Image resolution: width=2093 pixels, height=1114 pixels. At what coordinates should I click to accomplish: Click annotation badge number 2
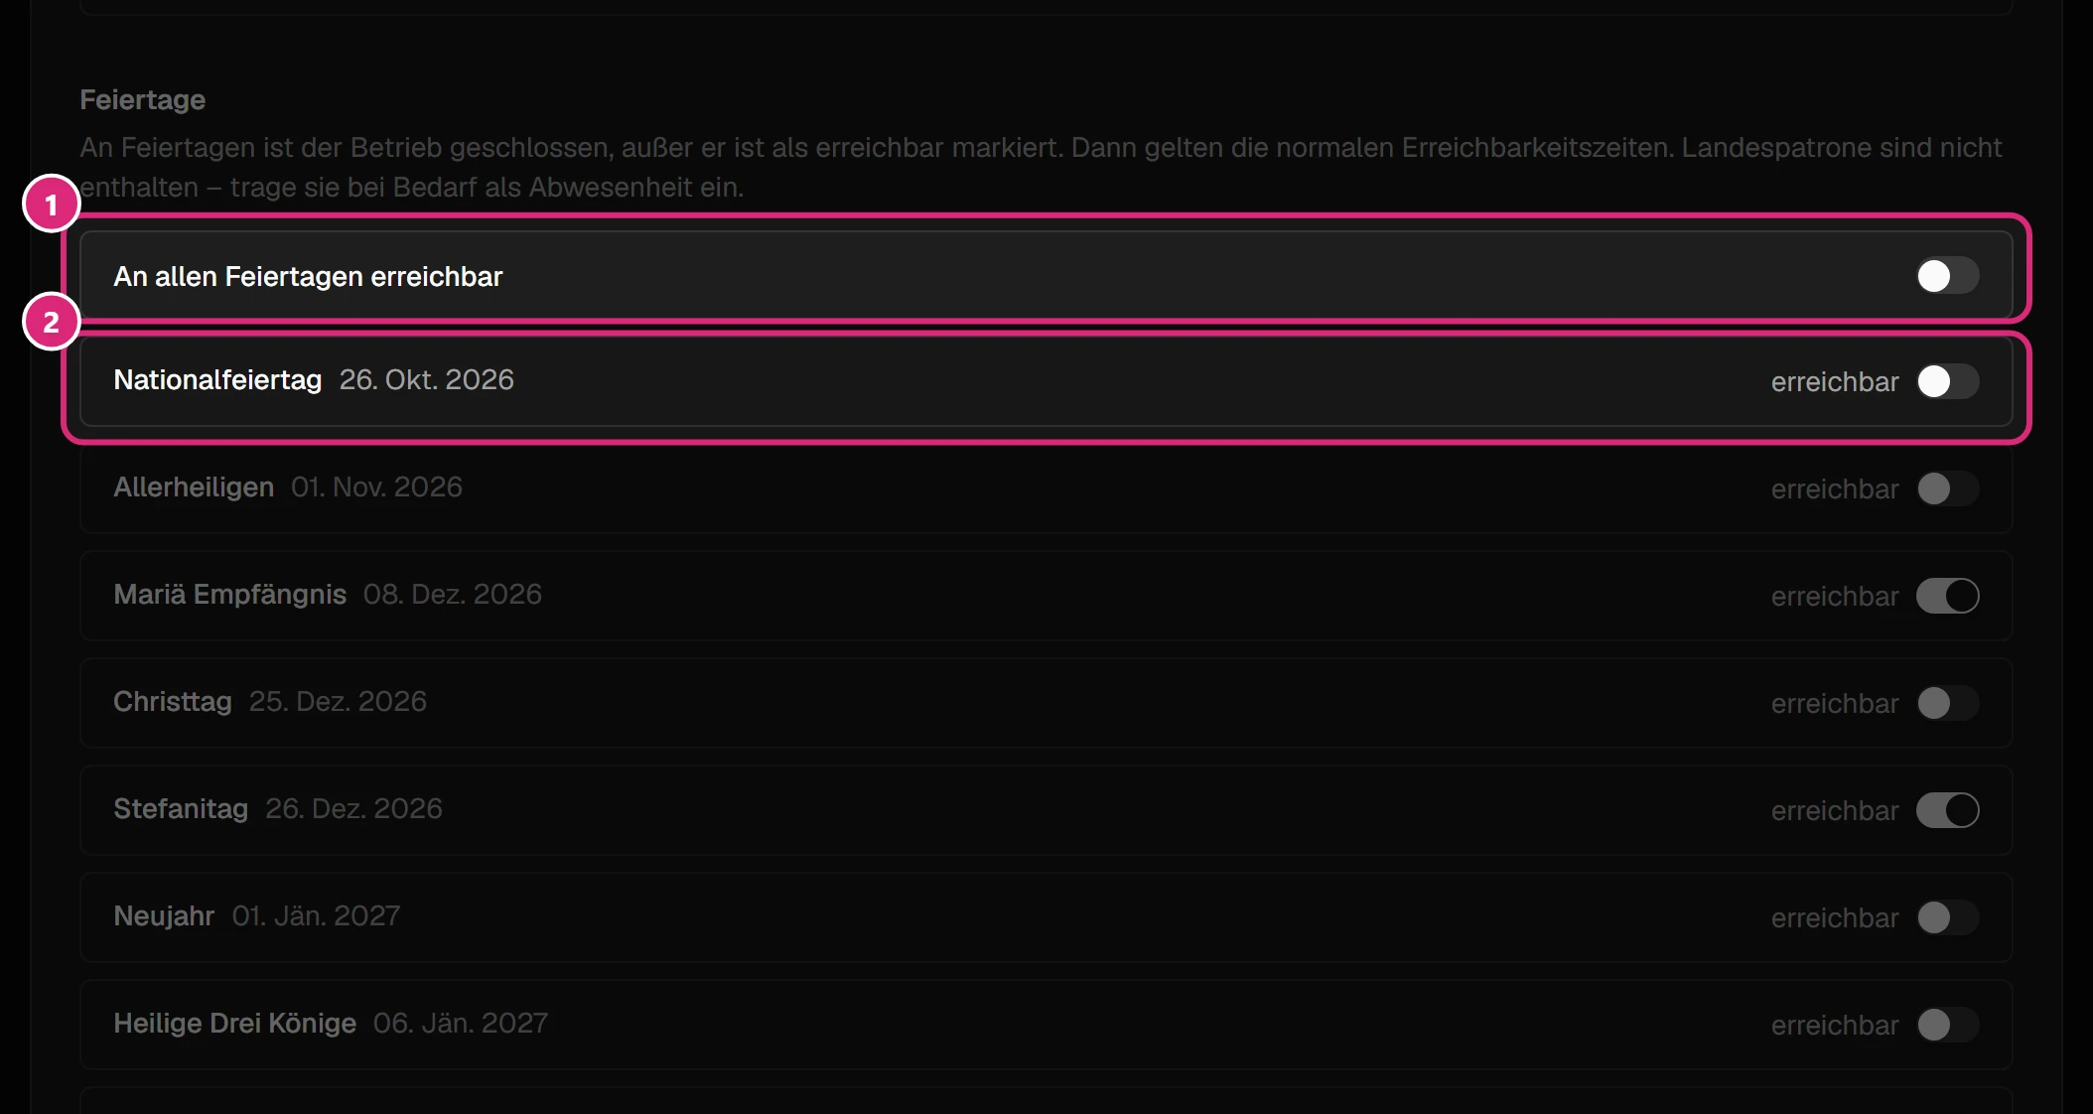pyautogui.click(x=51, y=322)
